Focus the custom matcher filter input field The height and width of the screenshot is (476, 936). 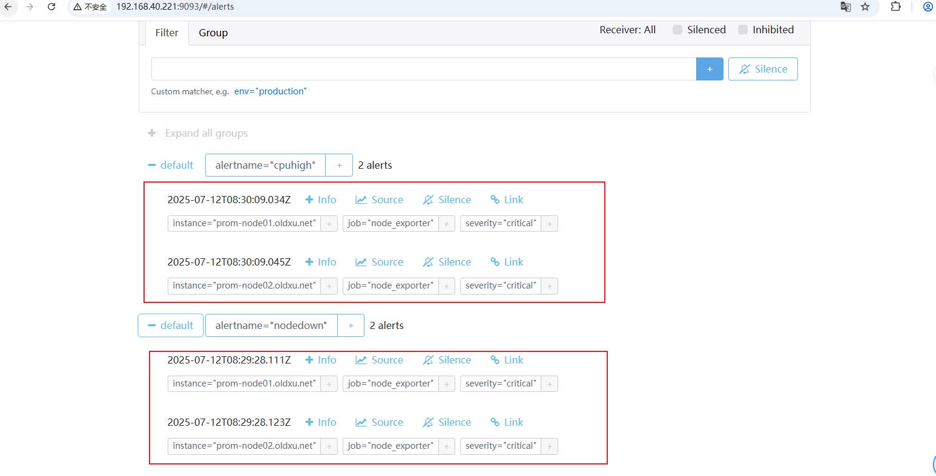pyautogui.click(x=423, y=69)
